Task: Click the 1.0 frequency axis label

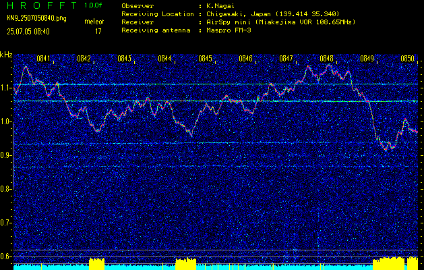Action: click(6, 122)
